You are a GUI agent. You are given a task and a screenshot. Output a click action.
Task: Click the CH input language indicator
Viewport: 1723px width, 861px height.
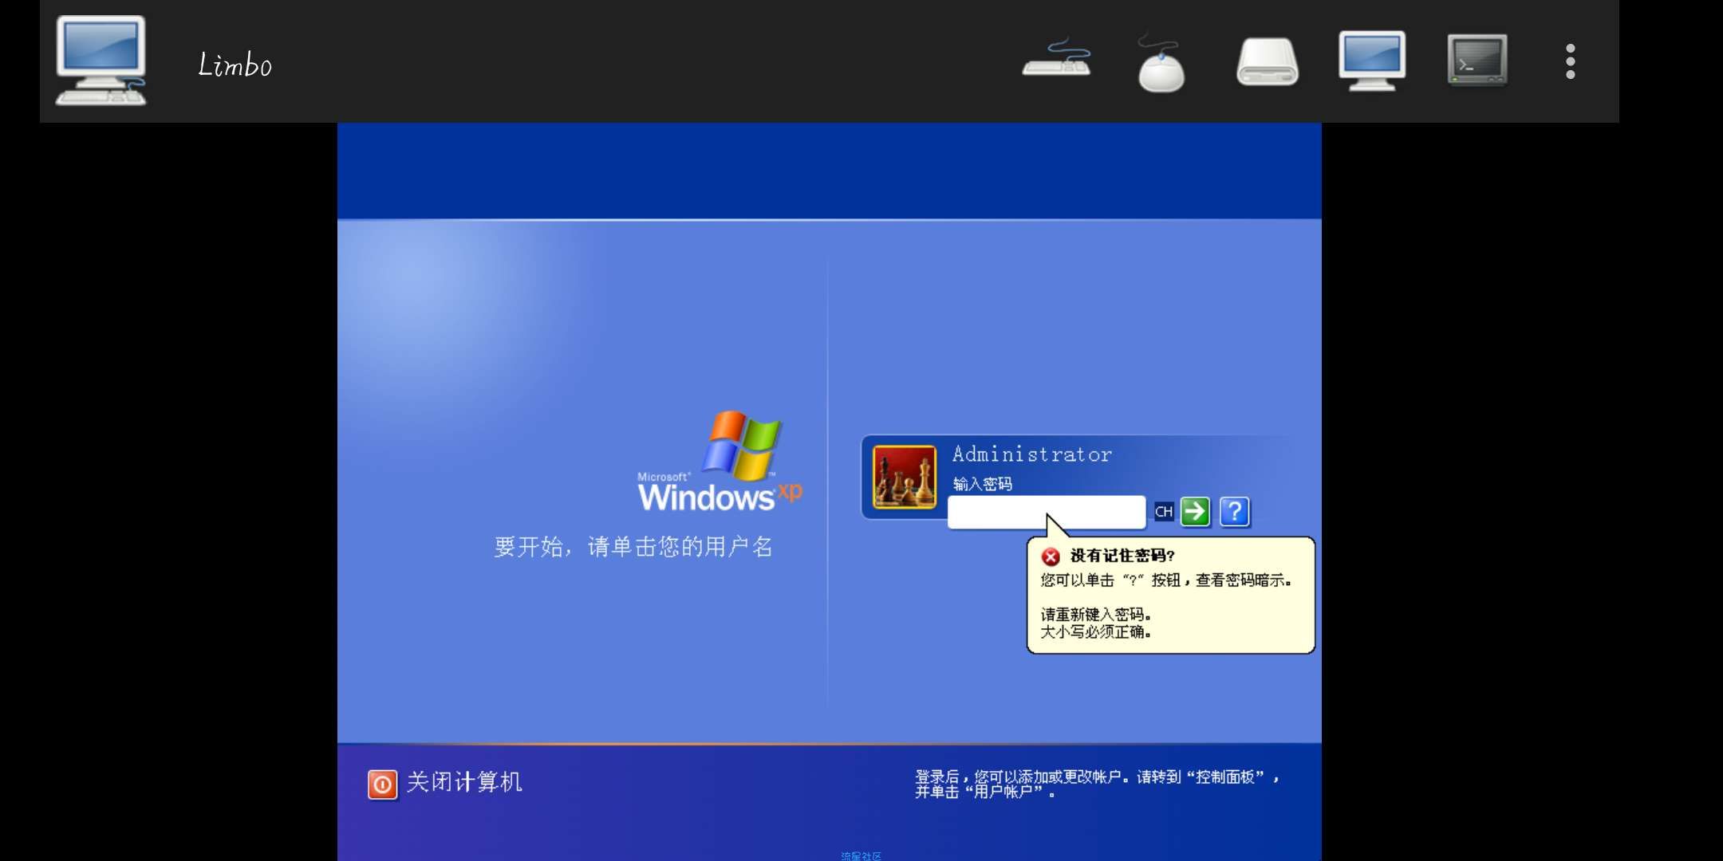pyautogui.click(x=1164, y=512)
